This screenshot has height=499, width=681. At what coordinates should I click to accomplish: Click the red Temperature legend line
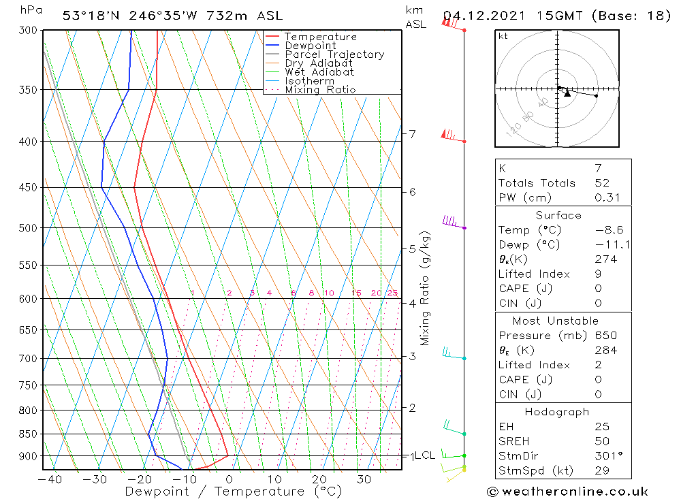click(x=272, y=37)
